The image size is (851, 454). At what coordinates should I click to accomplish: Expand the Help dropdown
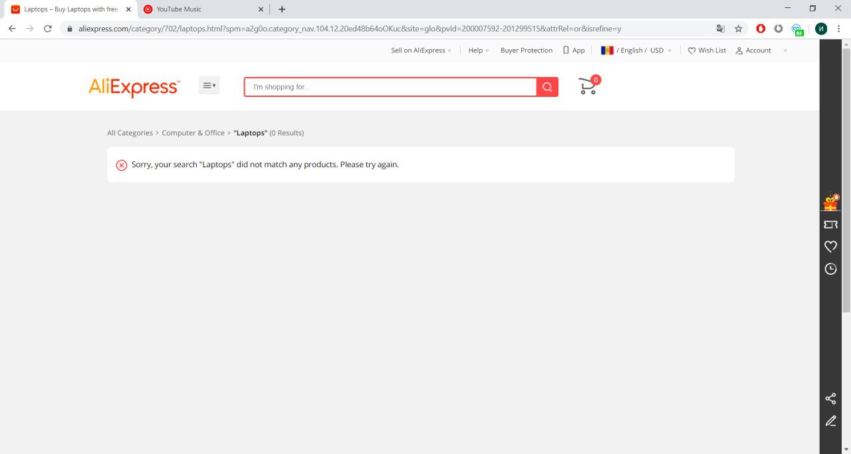pos(479,50)
